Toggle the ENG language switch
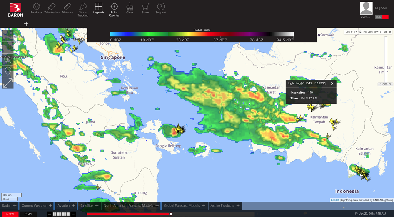The height and width of the screenshot is (217, 394). [x=382, y=17]
